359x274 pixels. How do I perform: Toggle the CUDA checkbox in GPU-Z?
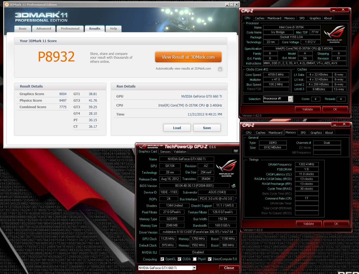(x=179, y=259)
